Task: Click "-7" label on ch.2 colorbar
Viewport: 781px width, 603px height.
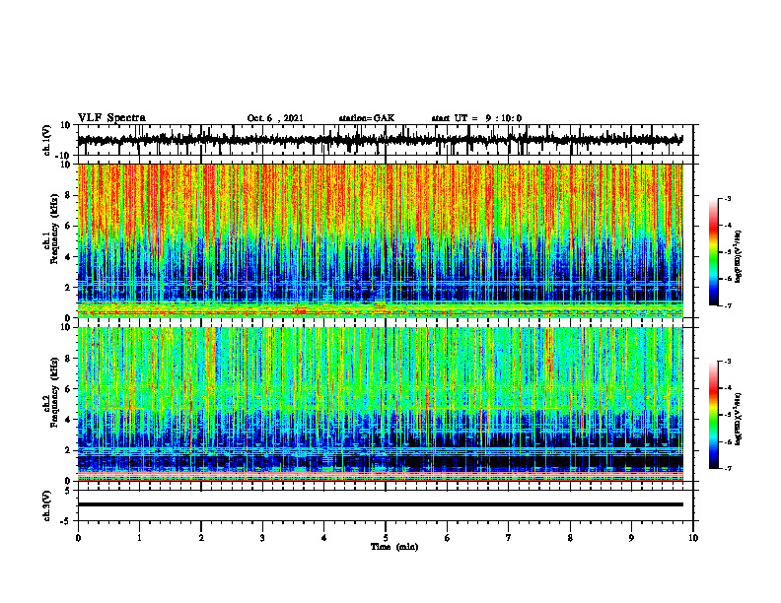Action: point(728,468)
